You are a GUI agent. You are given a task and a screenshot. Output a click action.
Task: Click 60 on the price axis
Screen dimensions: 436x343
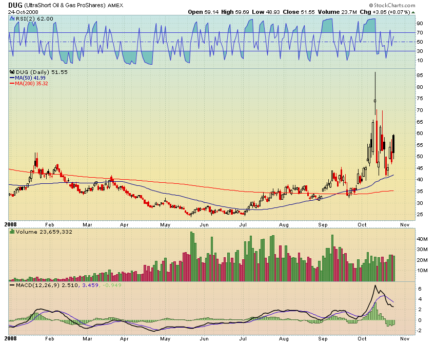tap(420, 134)
